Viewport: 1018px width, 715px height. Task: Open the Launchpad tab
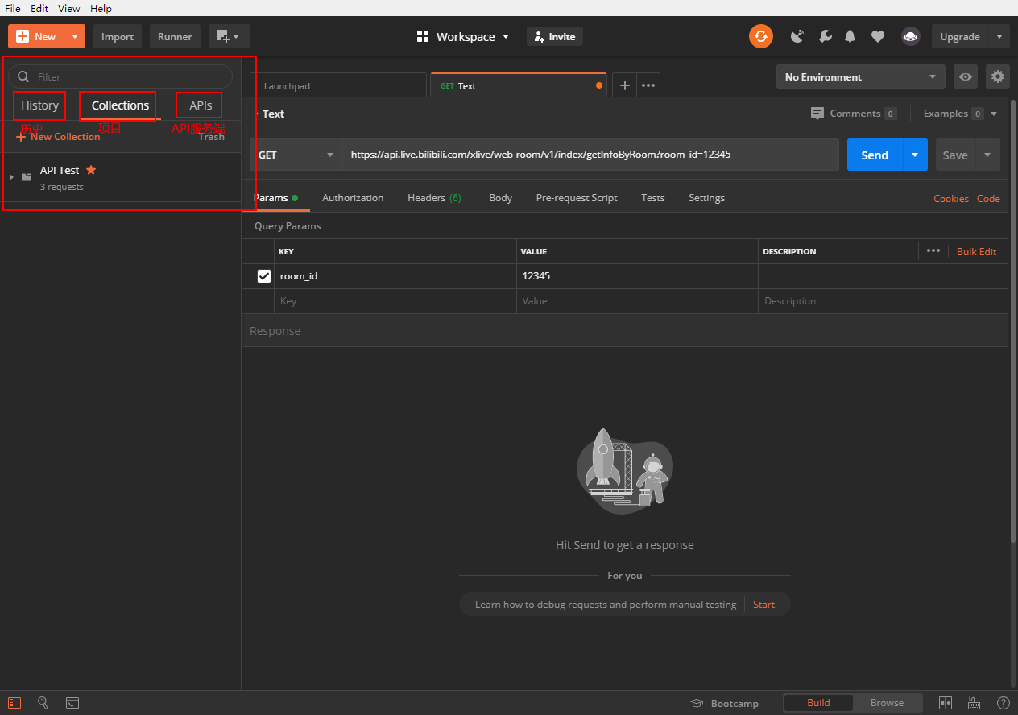coord(338,85)
